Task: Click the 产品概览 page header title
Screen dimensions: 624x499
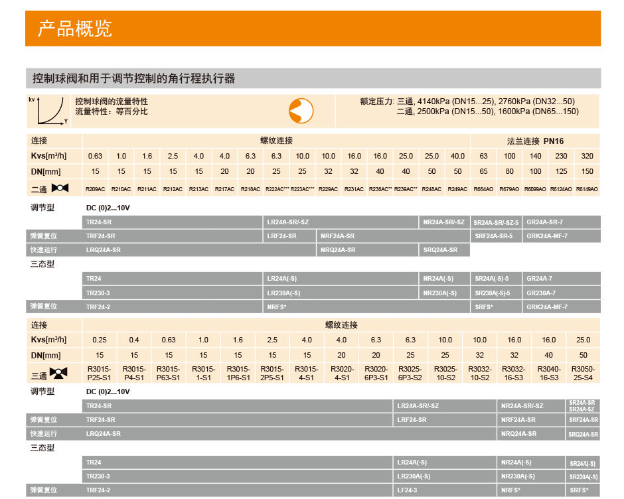Action: click(x=75, y=29)
